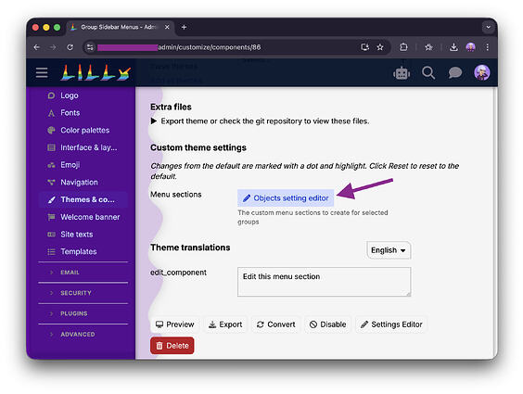The image size is (523, 394).
Task: Expand the Extra files disclosure triangle
Action: (x=153, y=121)
